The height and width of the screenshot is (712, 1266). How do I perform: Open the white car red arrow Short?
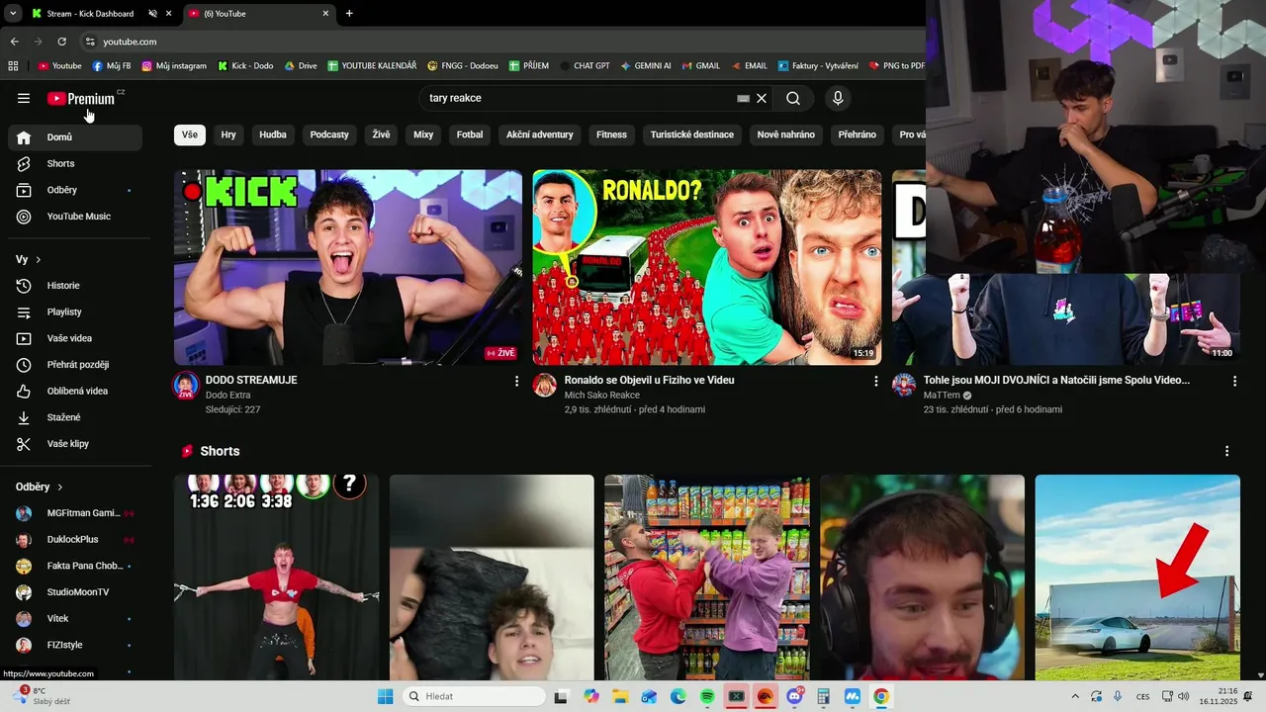coord(1137,578)
